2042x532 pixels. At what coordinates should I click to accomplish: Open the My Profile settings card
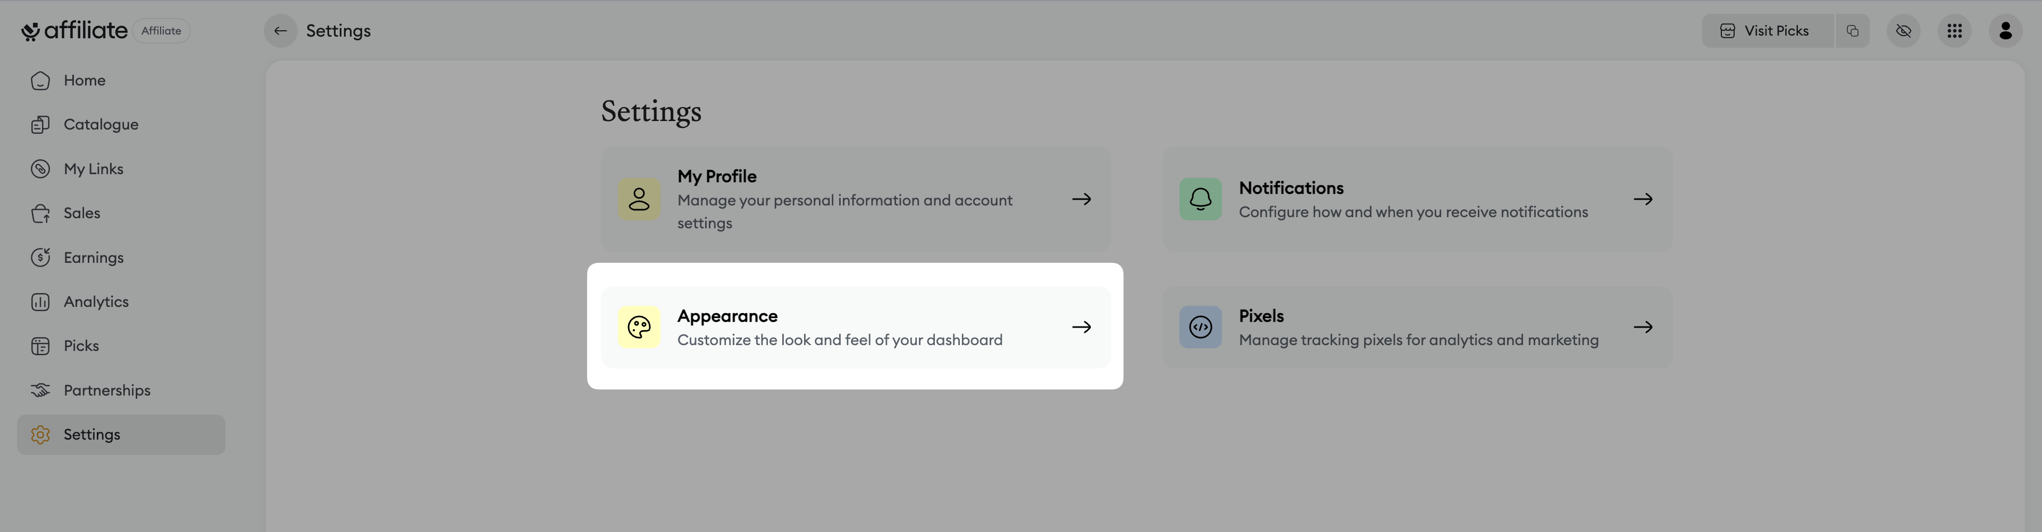click(855, 200)
